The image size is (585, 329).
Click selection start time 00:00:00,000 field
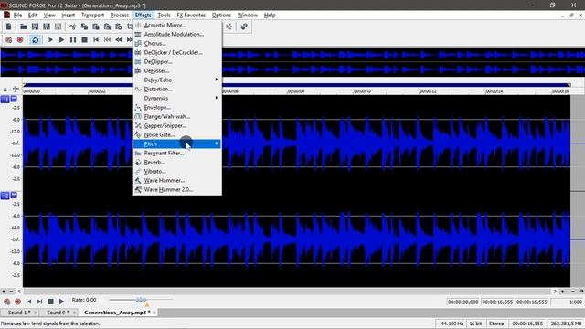click(x=463, y=302)
